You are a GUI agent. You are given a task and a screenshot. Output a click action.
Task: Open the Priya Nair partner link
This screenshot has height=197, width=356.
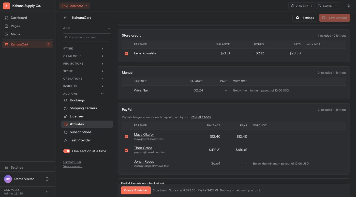tap(141, 90)
